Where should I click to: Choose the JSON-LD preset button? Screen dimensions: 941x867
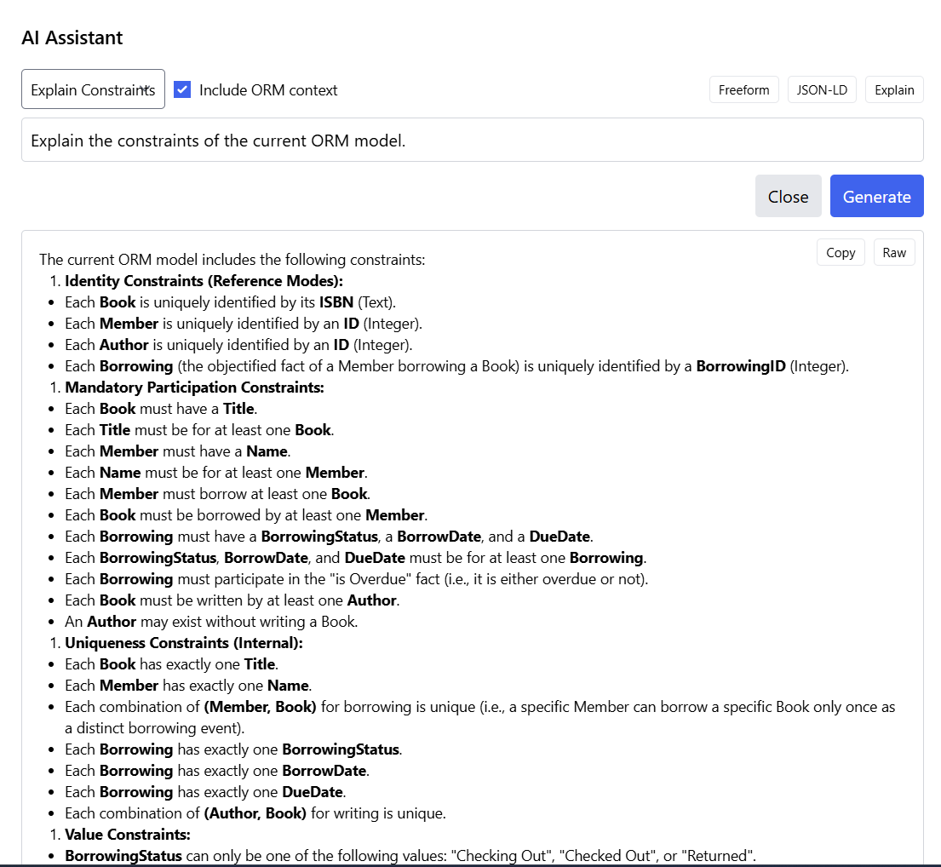tap(822, 89)
